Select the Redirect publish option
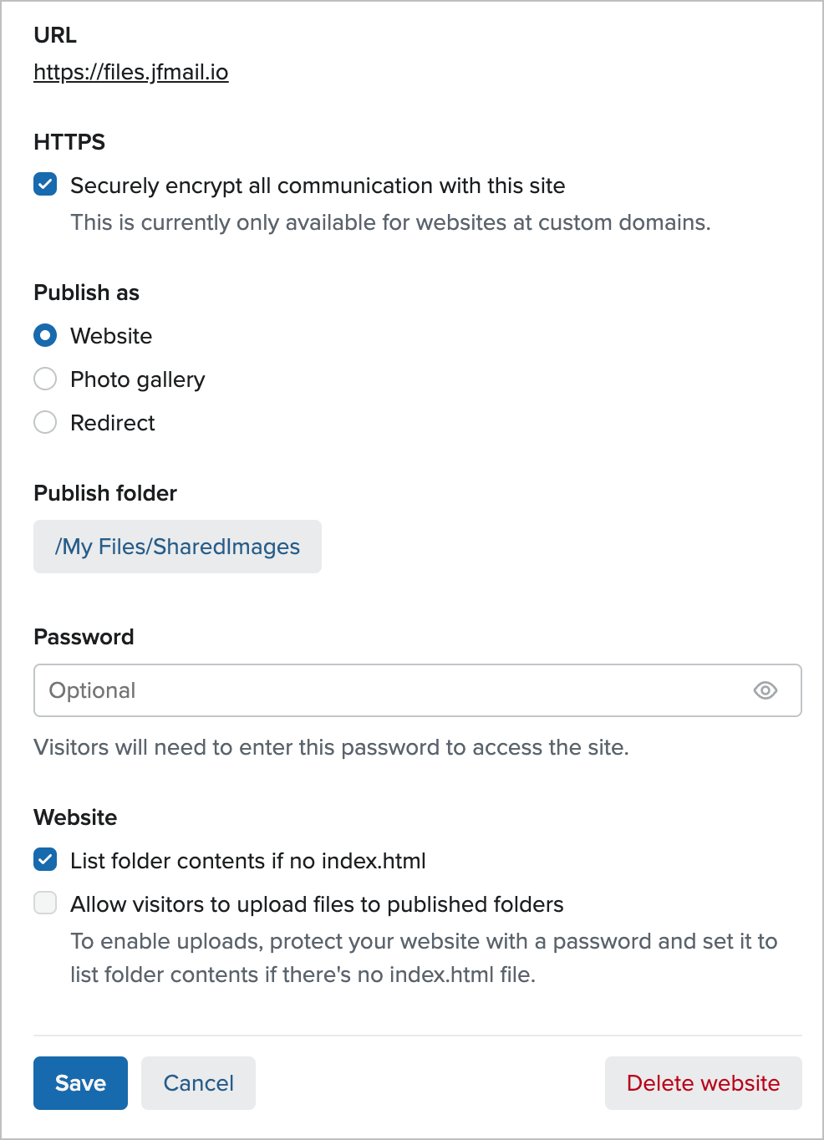 45,422
